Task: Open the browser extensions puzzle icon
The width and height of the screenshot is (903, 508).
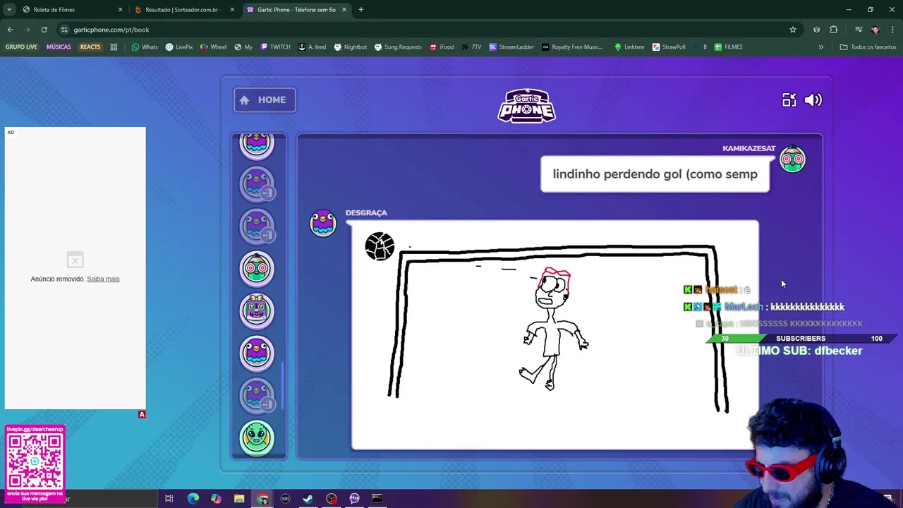Action: 834,30
